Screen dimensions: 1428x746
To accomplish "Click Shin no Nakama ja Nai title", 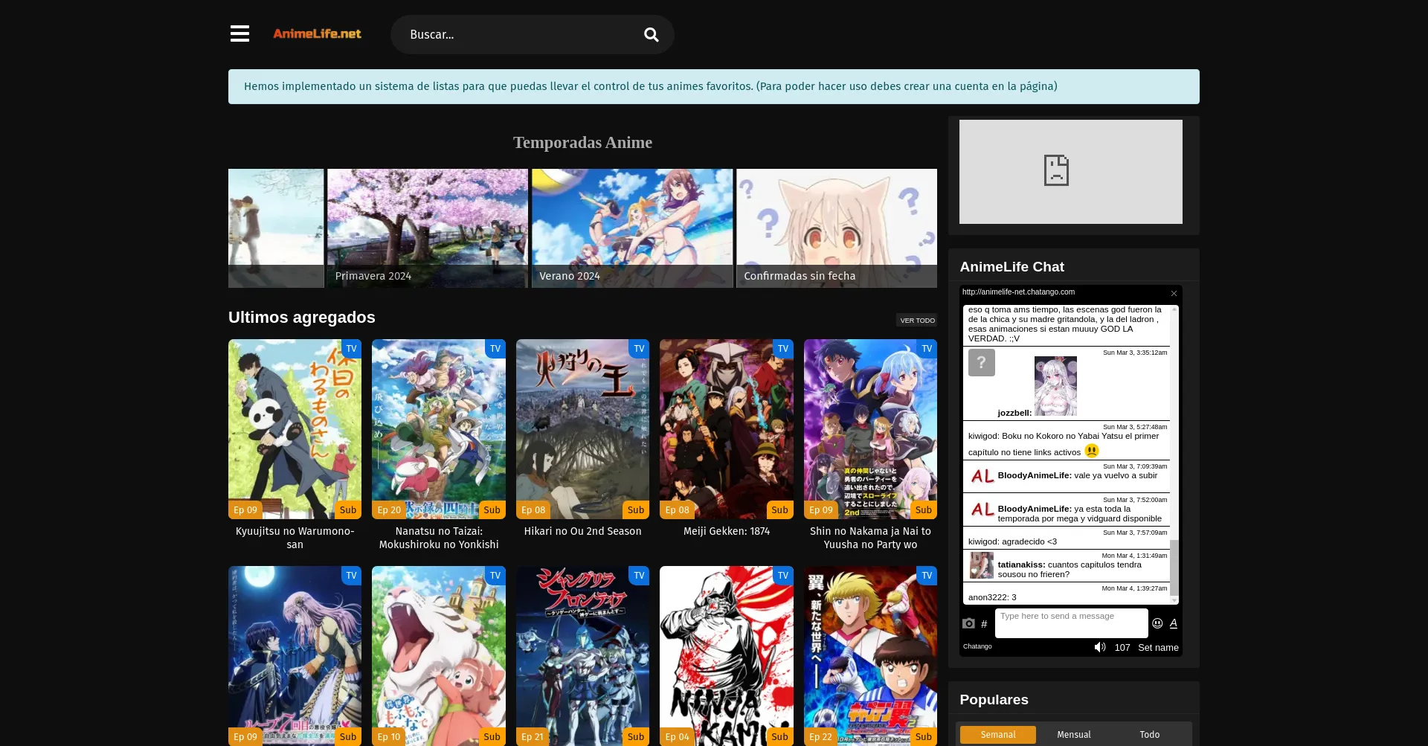I will pos(870,538).
